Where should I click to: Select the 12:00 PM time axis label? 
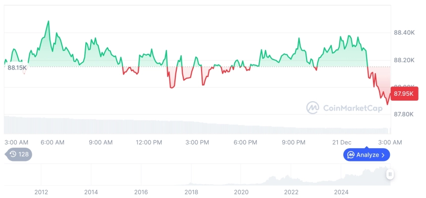149,142
